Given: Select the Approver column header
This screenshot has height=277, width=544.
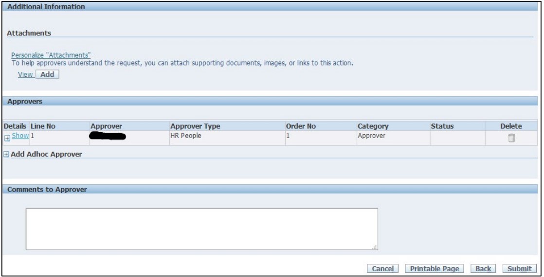Looking at the screenshot, I should click(106, 126).
